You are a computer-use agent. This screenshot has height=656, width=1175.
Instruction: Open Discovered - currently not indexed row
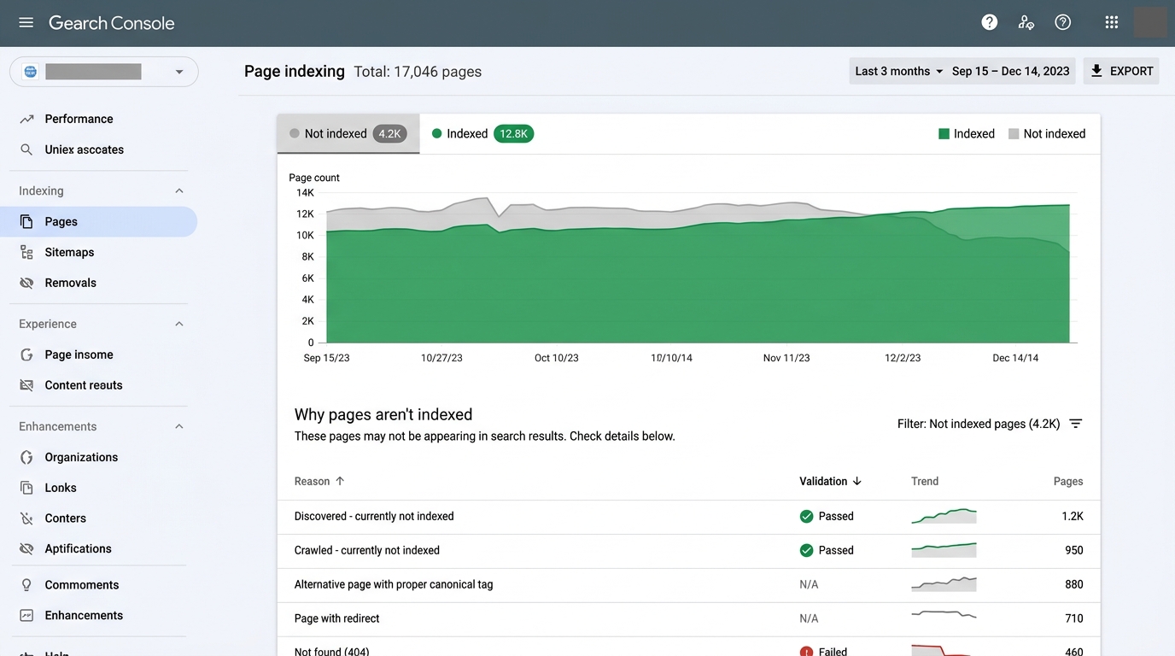point(689,516)
